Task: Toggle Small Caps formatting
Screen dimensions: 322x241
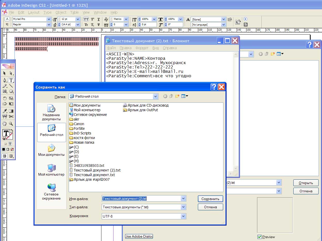Action: click(86, 25)
